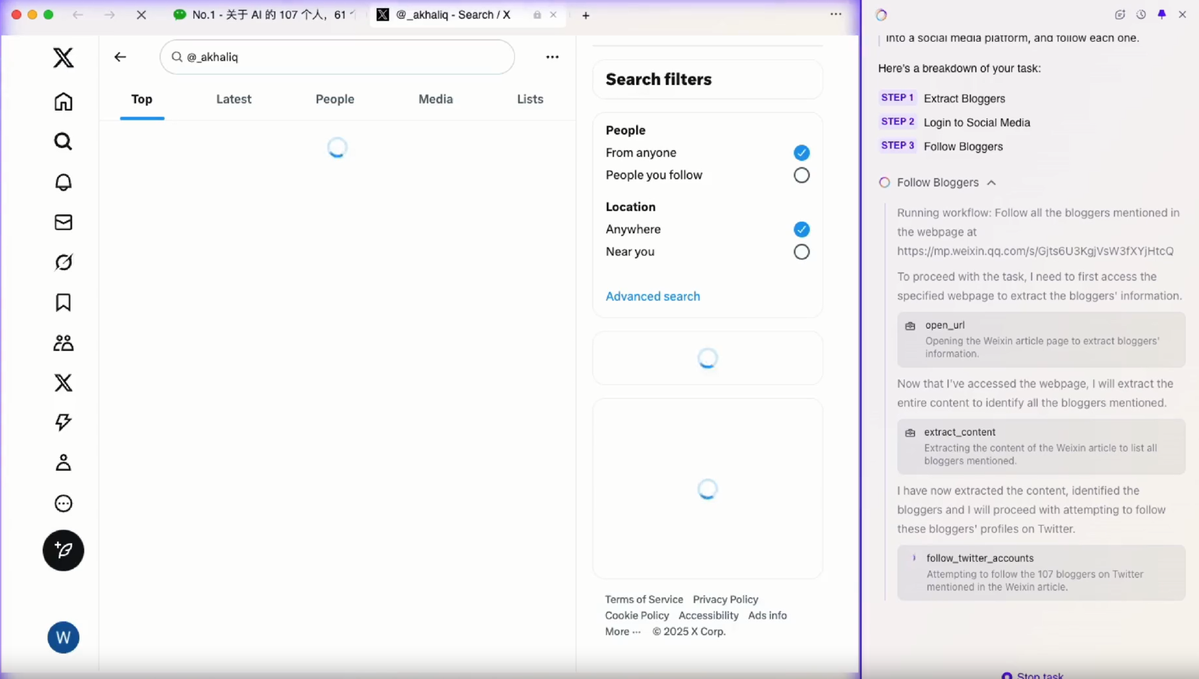
Task: Toggle pin icon in assistant panel
Action: coord(1161,14)
